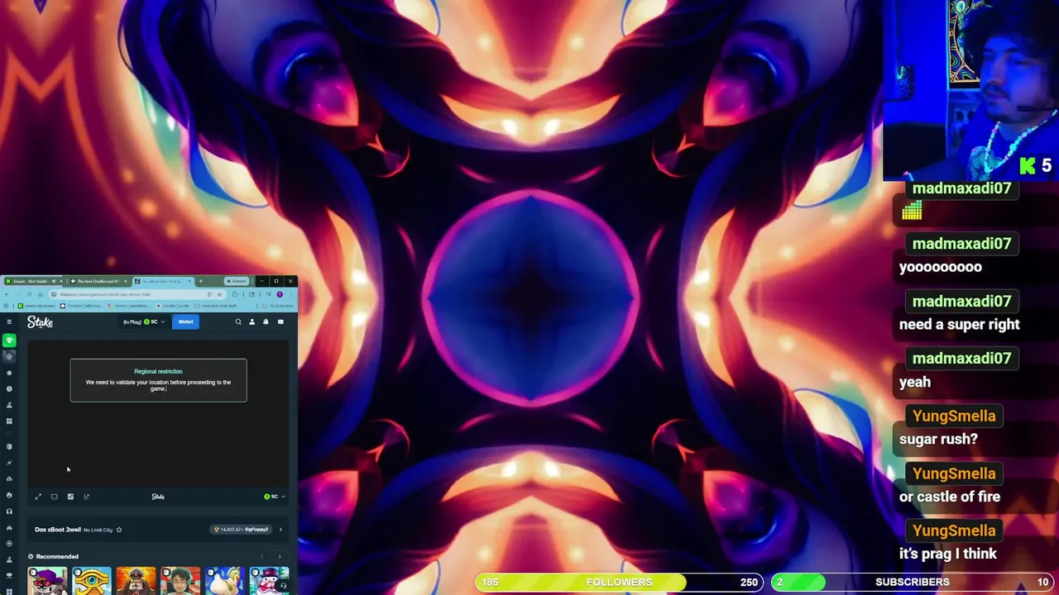Expand the In Play SC currency dropdown
Viewport: 1059px width, 595px height.
[144, 321]
